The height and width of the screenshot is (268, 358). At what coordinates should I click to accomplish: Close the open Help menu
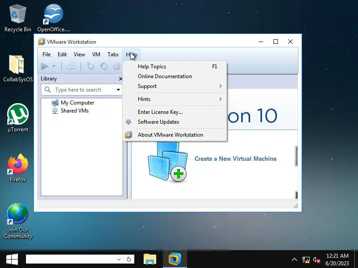pyautogui.click(x=131, y=54)
